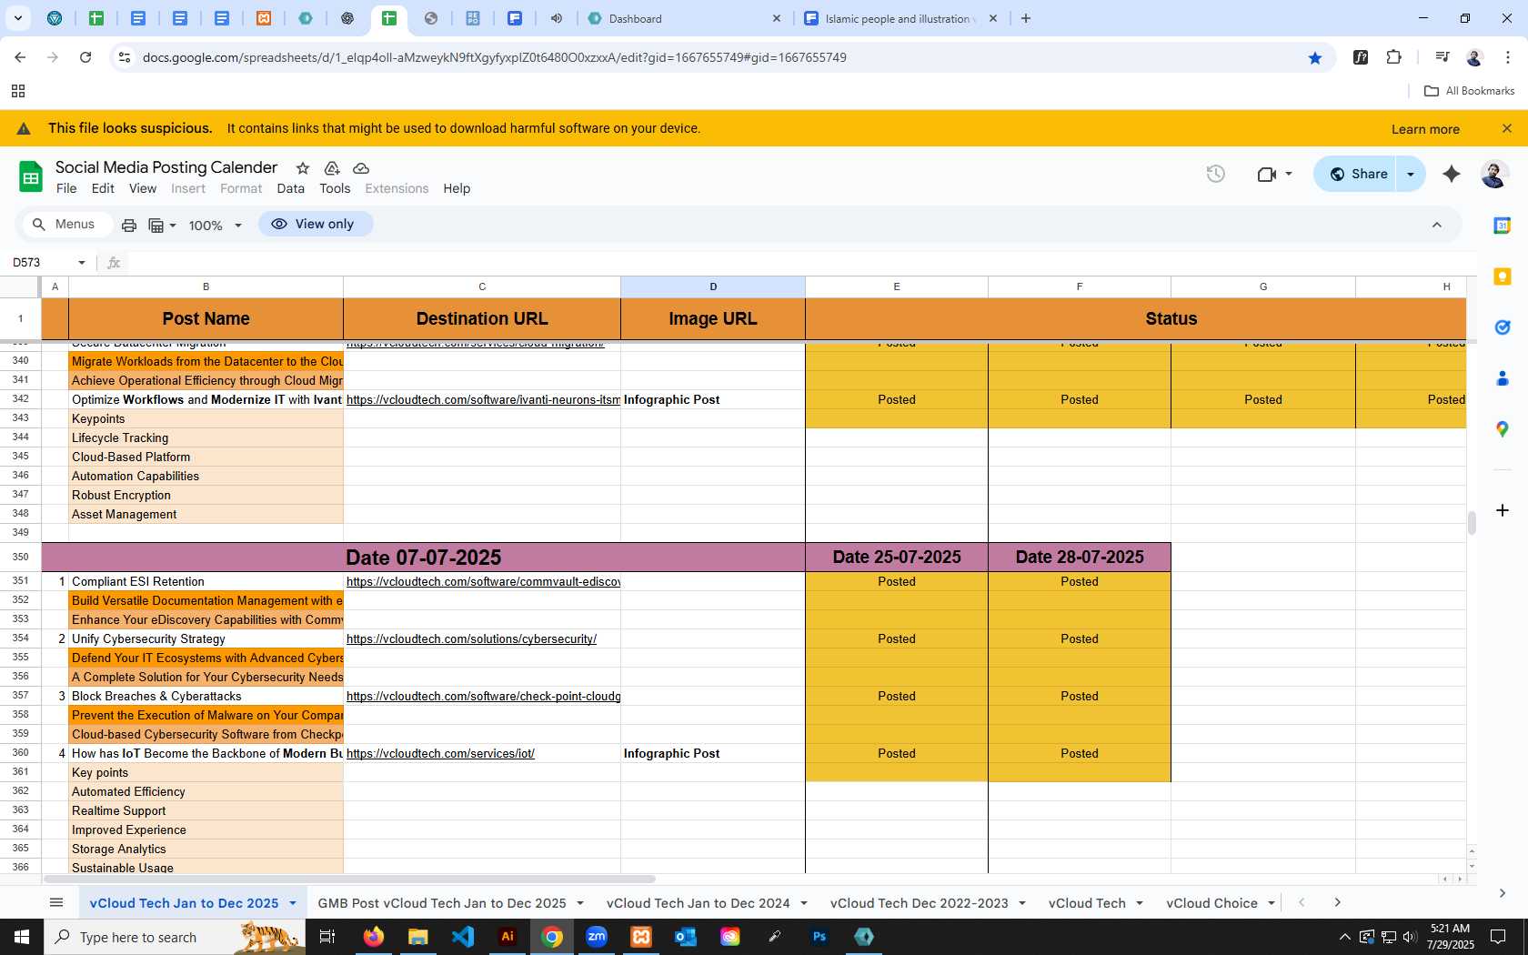The width and height of the screenshot is (1528, 955).
Task: Open Contacts side panel icon
Action: (x=1503, y=377)
